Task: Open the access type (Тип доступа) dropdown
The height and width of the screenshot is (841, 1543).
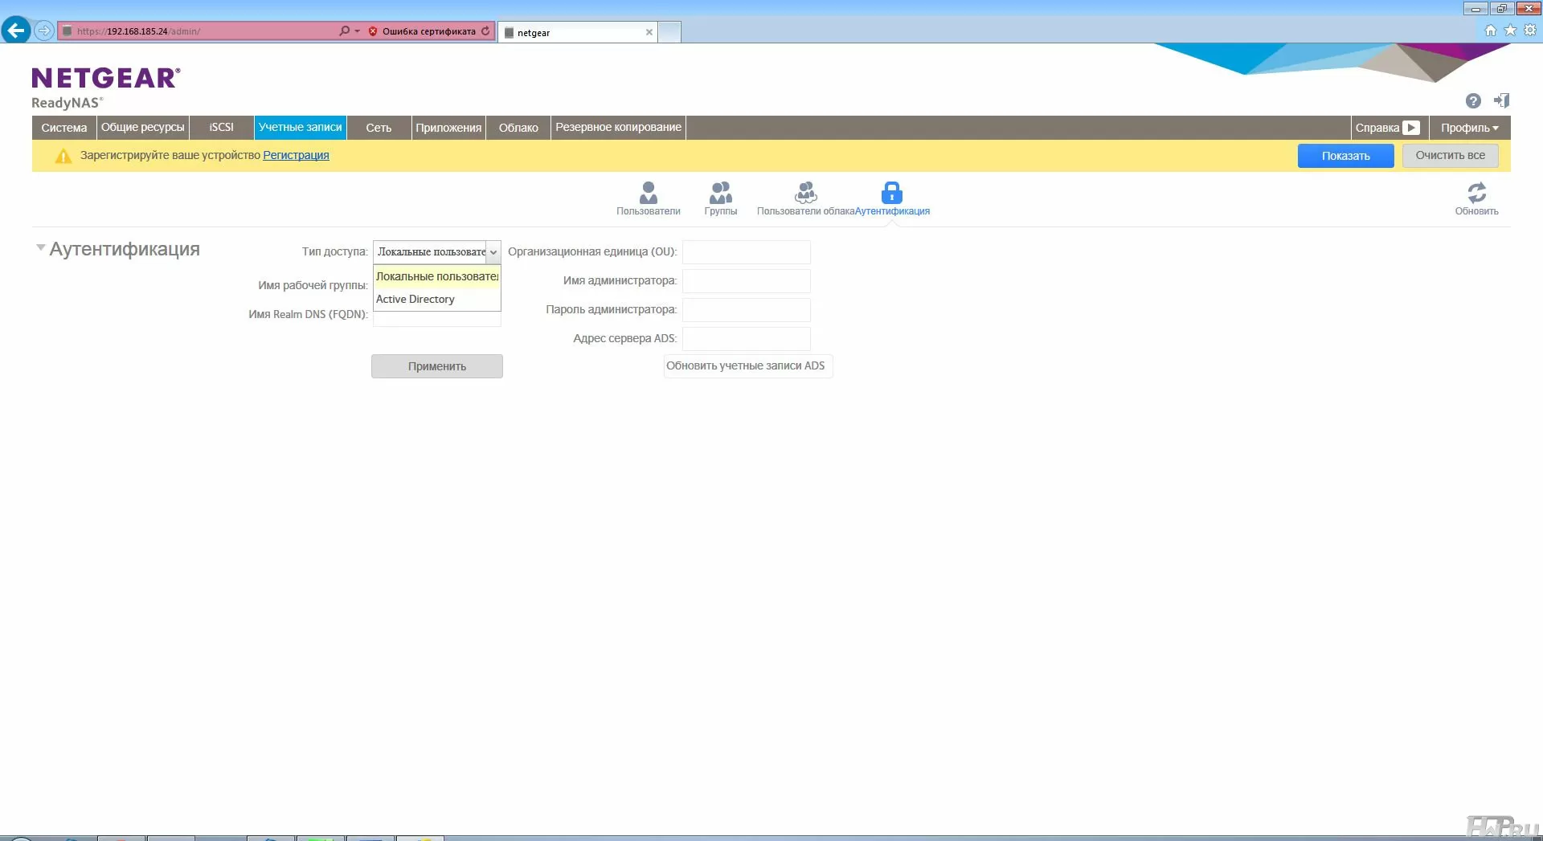Action: pyautogui.click(x=436, y=252)
